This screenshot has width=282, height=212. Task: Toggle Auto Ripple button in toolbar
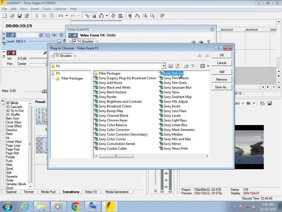101,16
